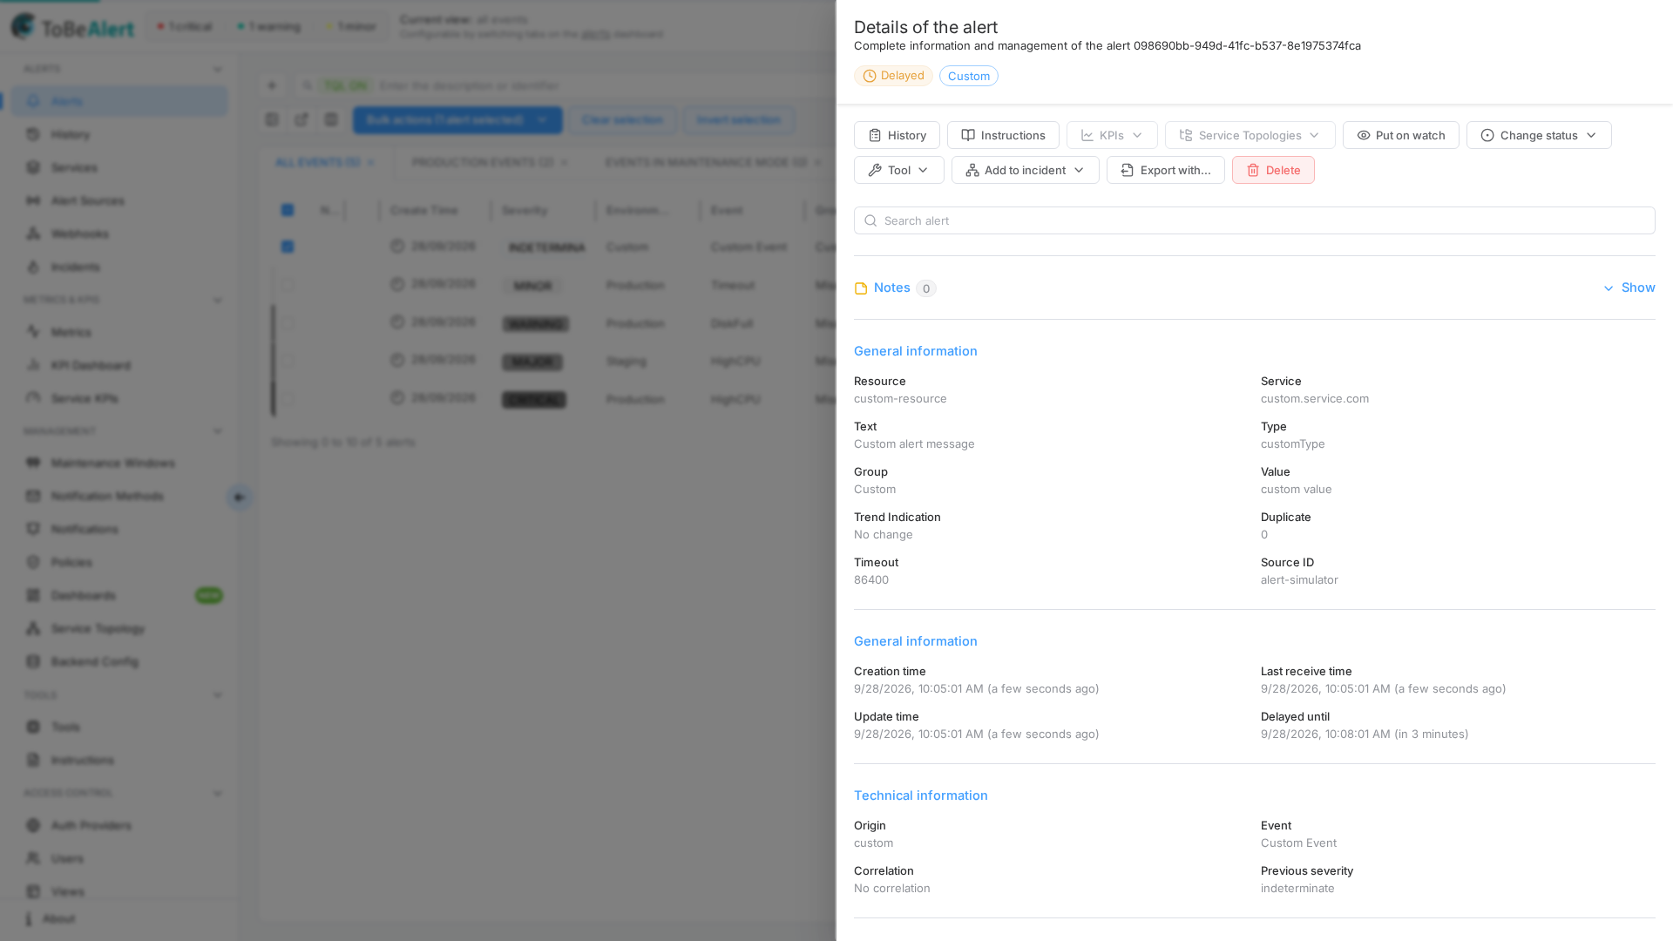Click the Metrics sidebar icon
Image resolution: width=1673 pixels, height=941 pixels.
(33, 332)
